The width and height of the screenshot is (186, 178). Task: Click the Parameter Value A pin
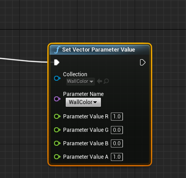point(57,156)
